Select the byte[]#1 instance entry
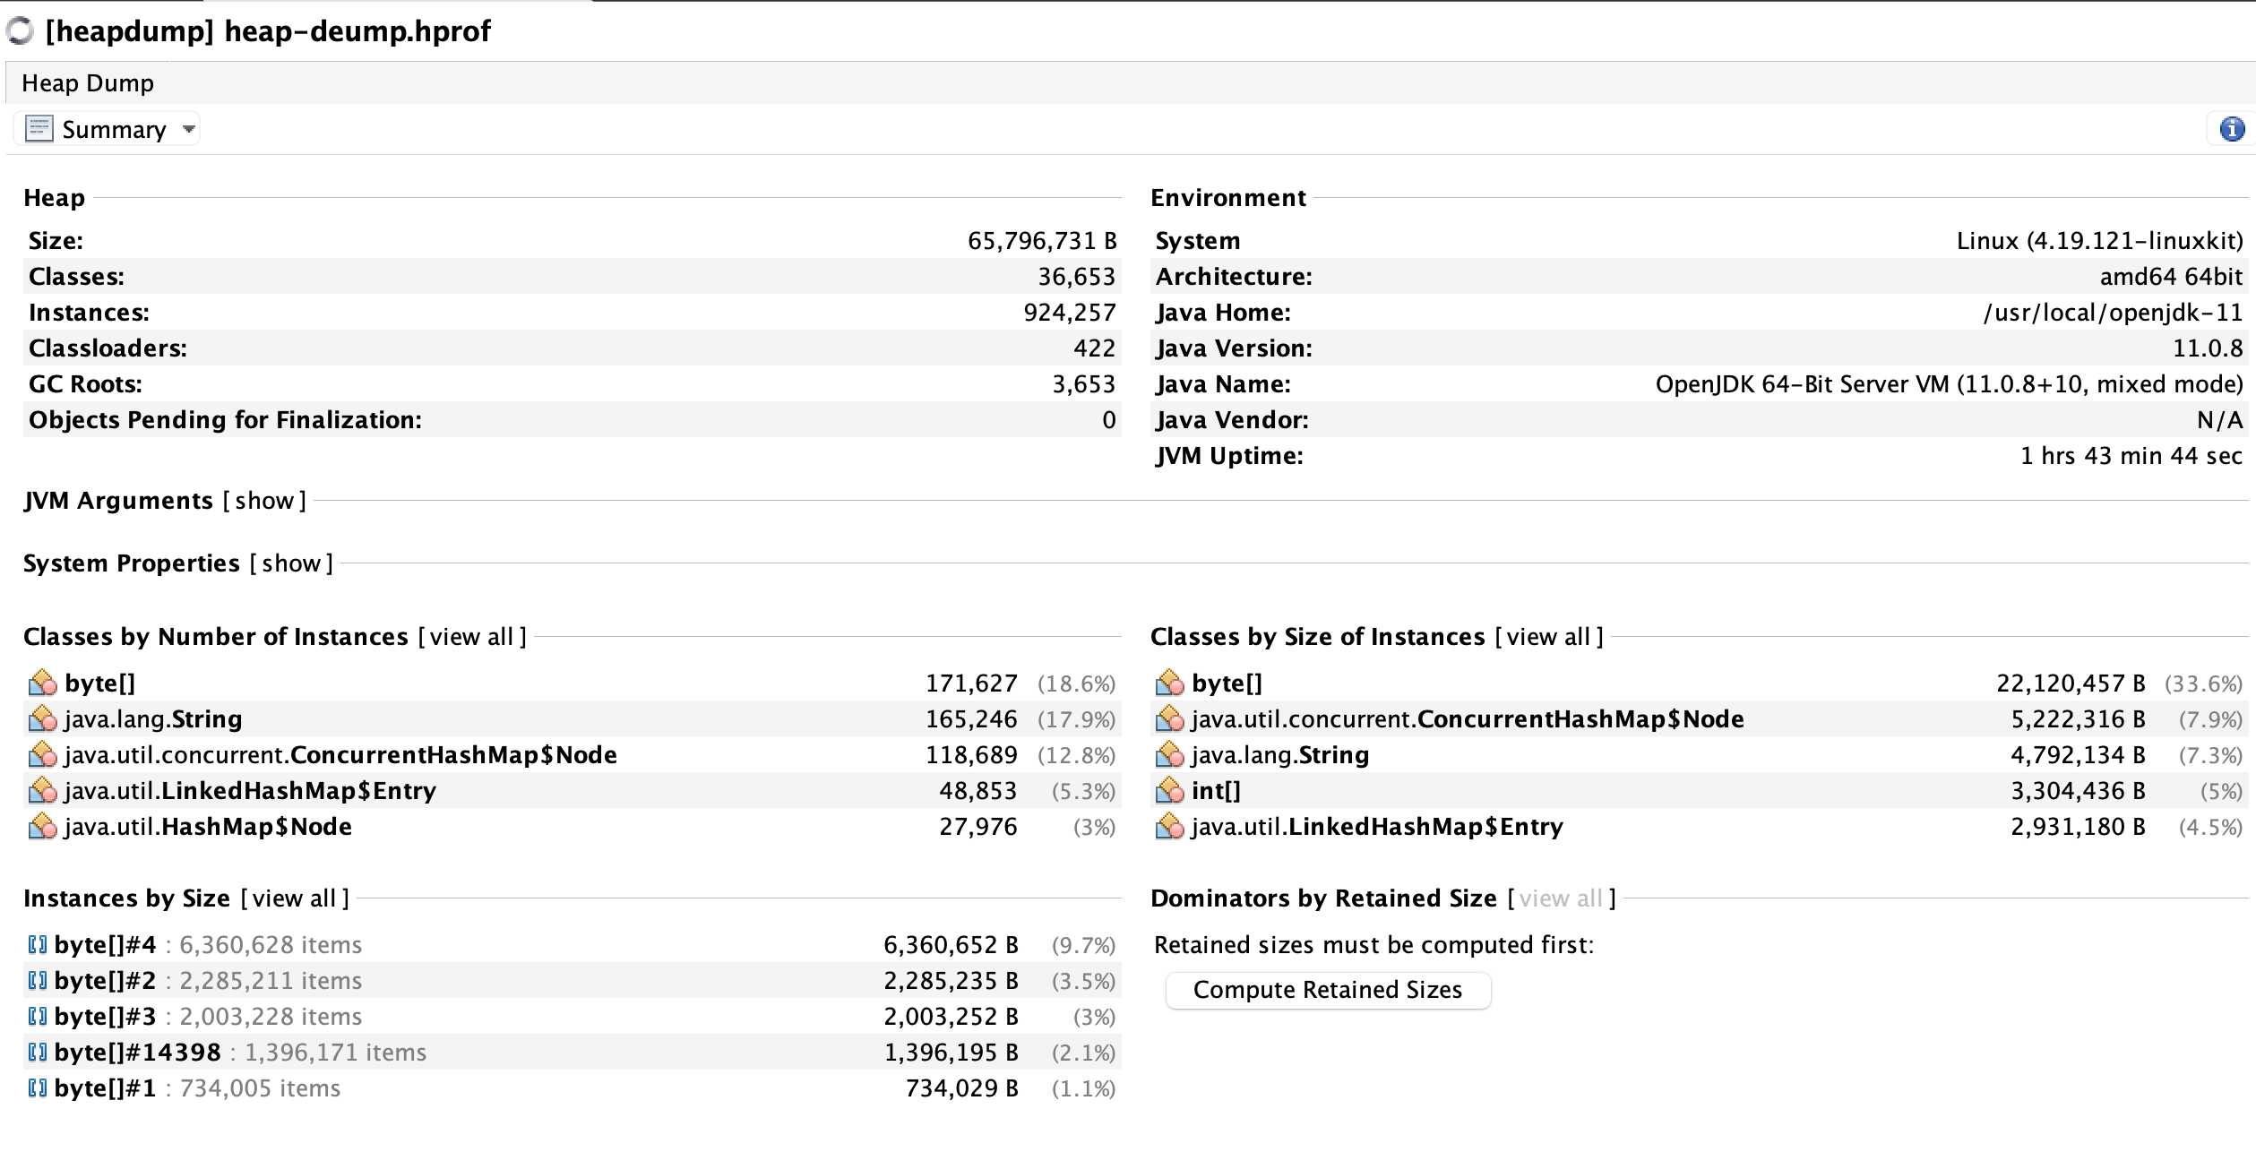The image size is (2256, 1152). pyautogui.click(x=106, y=1088)
